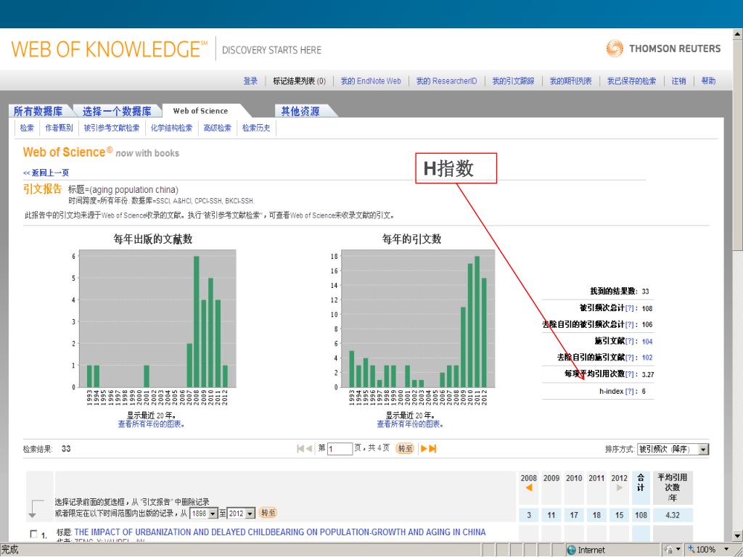Click 返回上一页 back link

tap(46, 173)
